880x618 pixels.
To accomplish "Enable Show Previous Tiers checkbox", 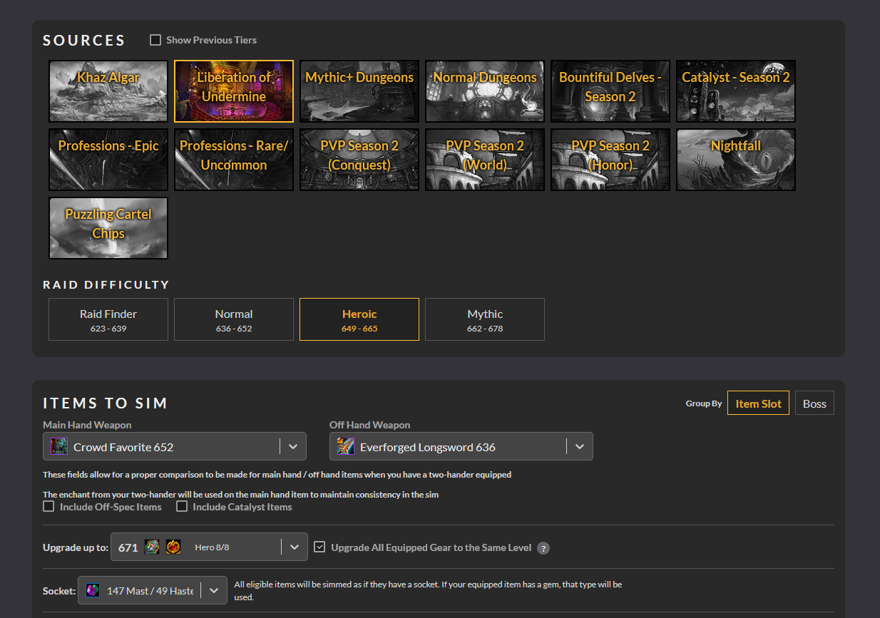I will tap(155, 40).
